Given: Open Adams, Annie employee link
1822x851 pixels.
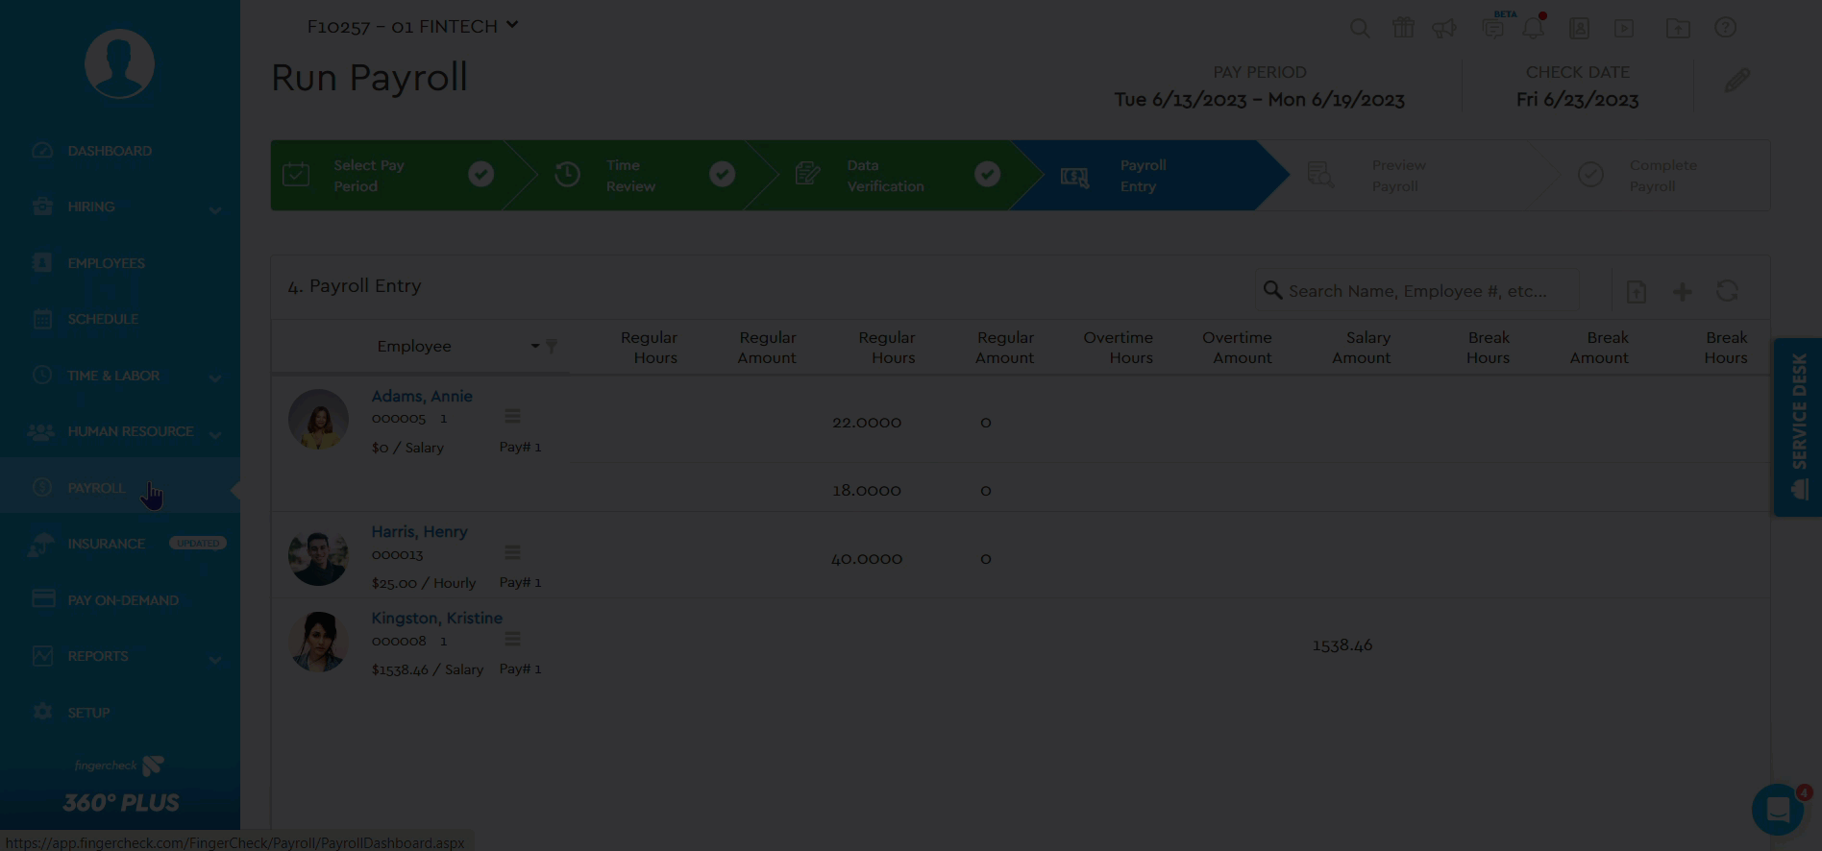Looking at the screenshot, I should 422,396.
